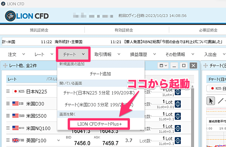Viewport: 226px width, 147px height.
Task: Click the 預託証拠金 label
Action: coord(39,30)
